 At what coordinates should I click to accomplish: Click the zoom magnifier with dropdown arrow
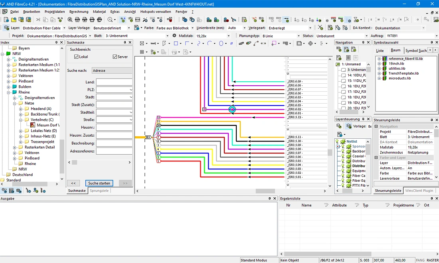(111, 20)
